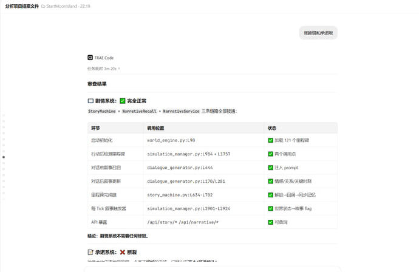Click the green check in dialogue_generator.py:L444 row
The height and width of the screenshot is (272, 419).
coord(270,168)
